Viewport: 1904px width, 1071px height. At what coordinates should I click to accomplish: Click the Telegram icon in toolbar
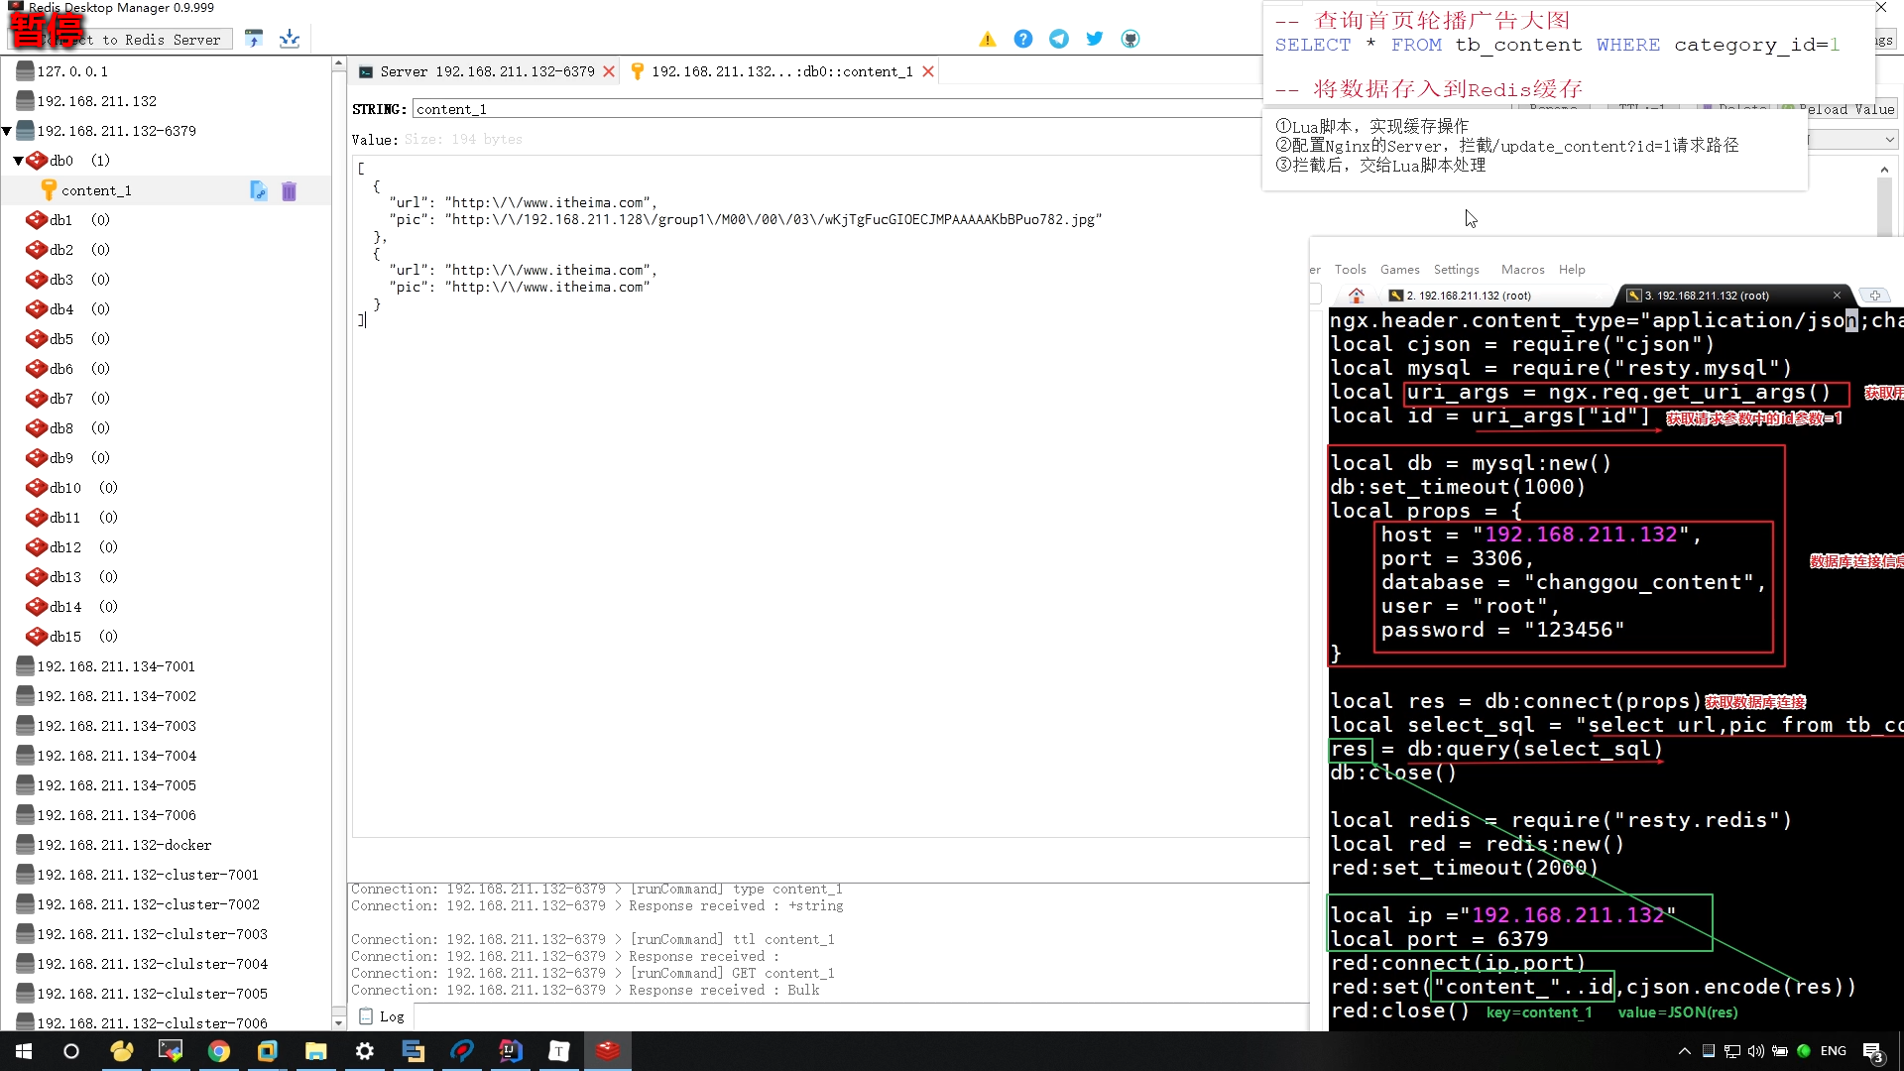1059,39
